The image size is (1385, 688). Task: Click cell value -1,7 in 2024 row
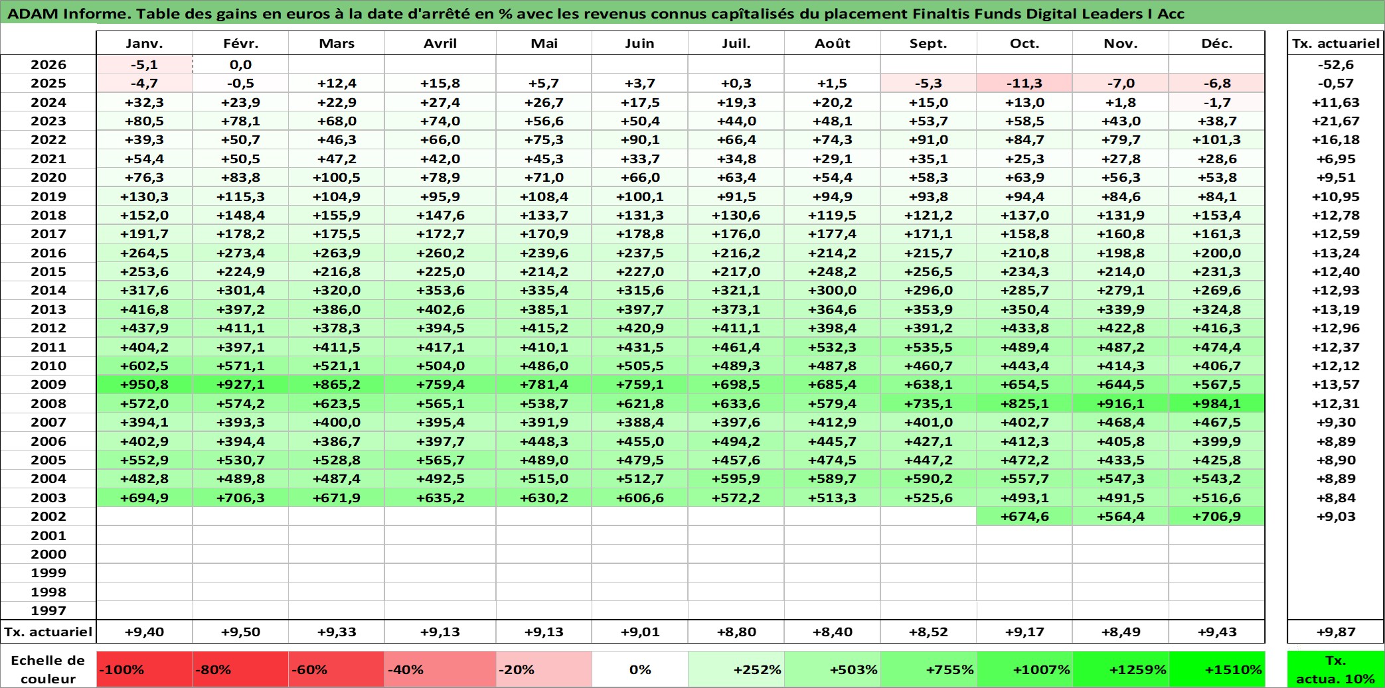pos(1216,102)
